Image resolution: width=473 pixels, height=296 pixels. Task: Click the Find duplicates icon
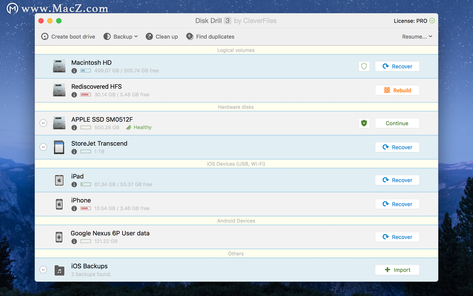pos(190,36)
